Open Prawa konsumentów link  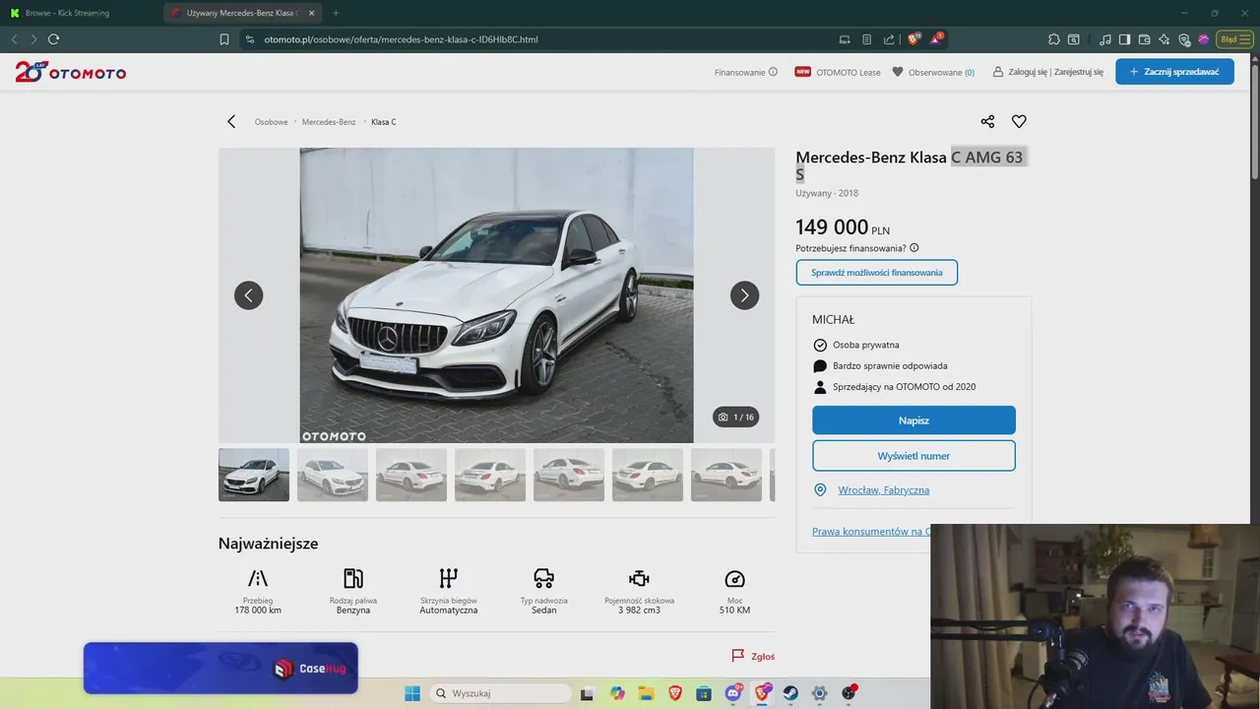871,532
